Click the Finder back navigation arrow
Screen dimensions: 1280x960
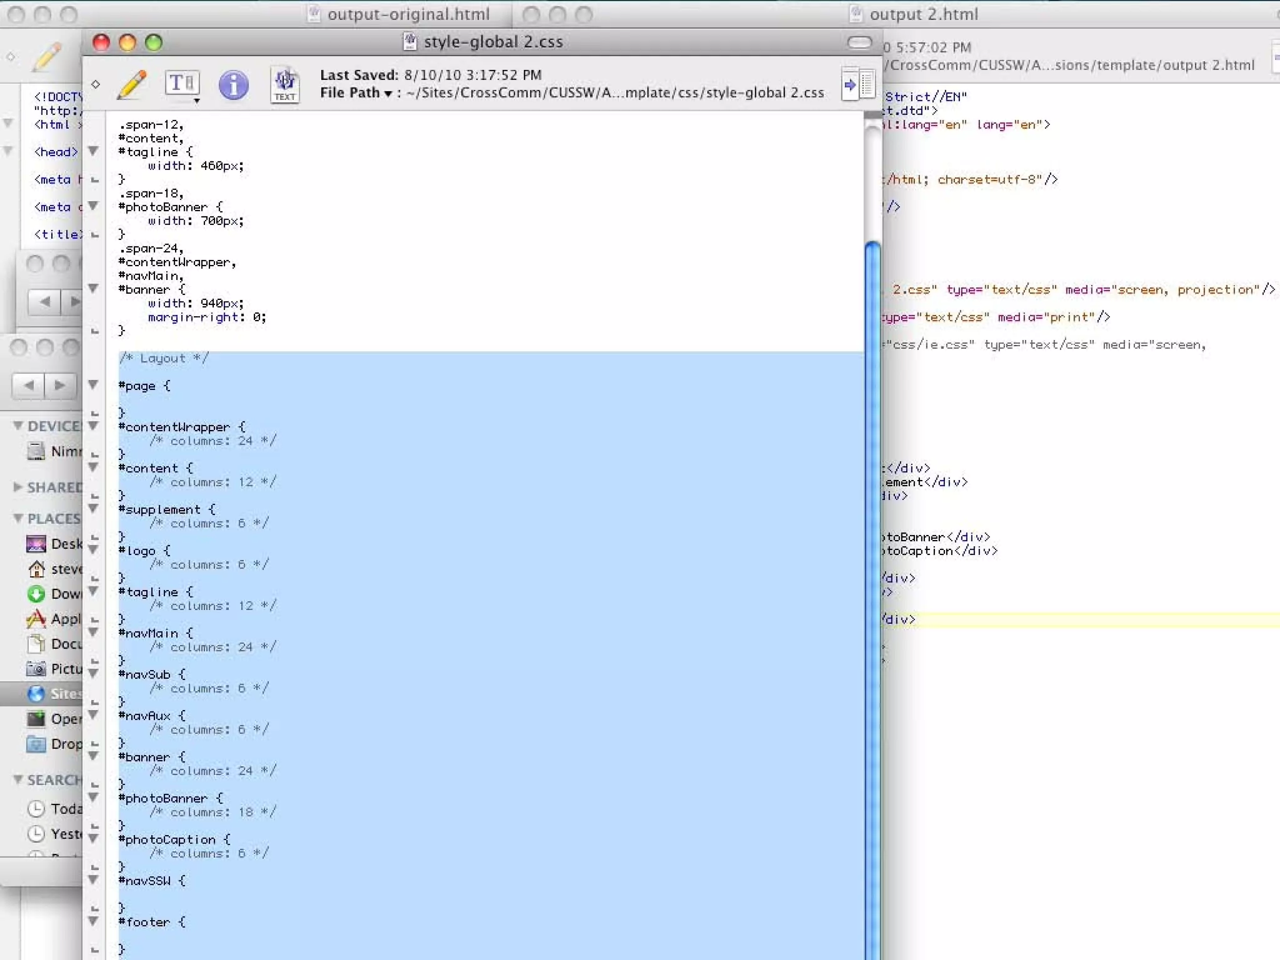pyautogui.click(x=29, y=385)
